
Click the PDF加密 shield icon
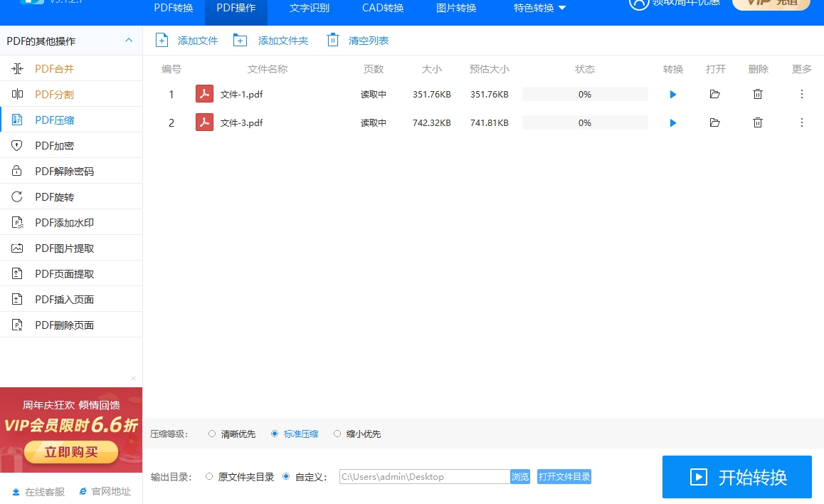coord(17,146)
